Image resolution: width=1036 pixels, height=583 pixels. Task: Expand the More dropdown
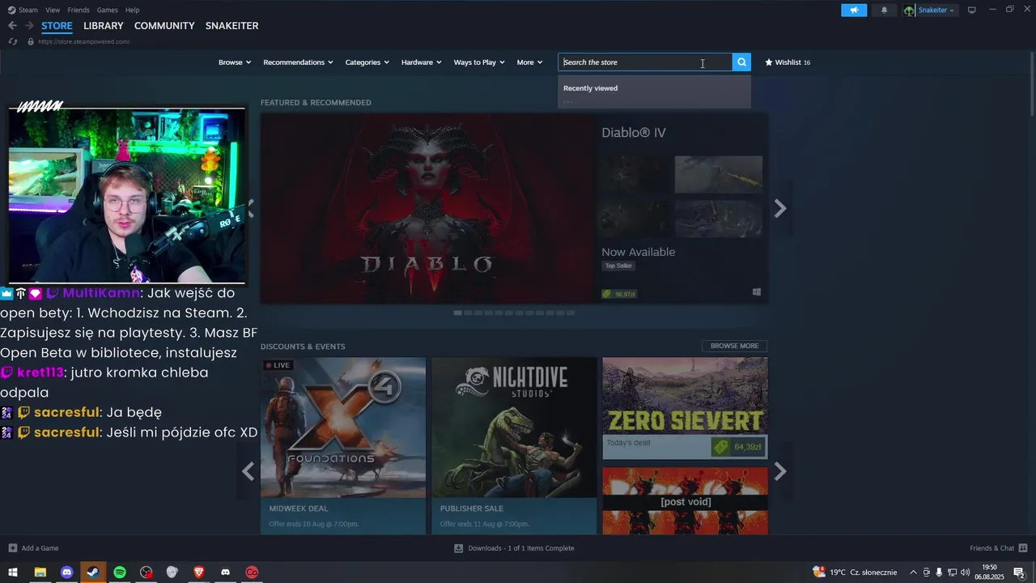tap(529, 62)
